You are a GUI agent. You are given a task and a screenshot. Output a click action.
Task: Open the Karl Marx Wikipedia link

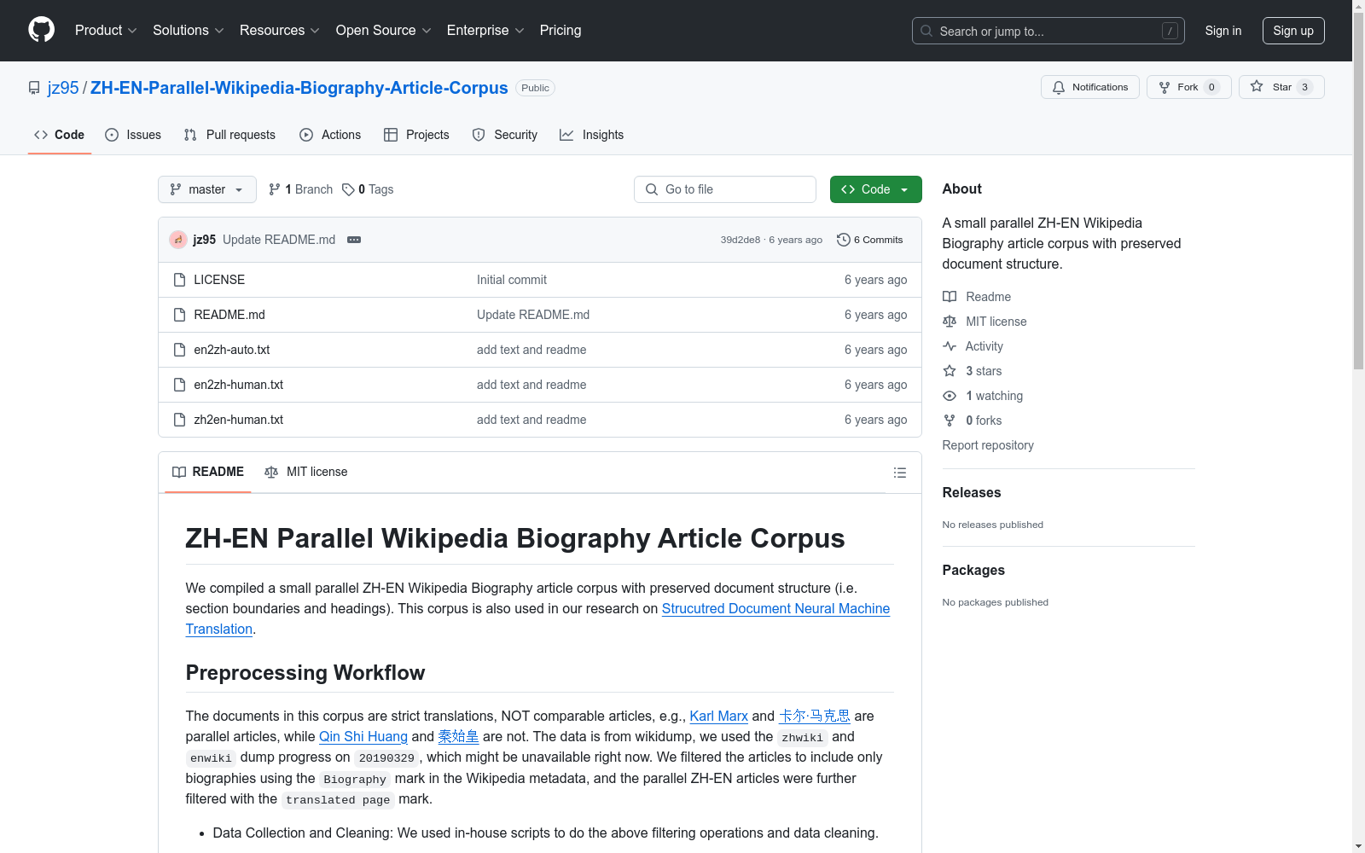pos(718,716)
